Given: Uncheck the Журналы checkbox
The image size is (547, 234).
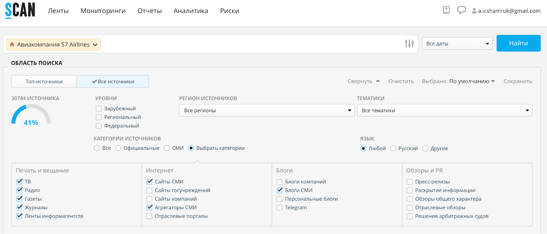Looking at the screenshot, I should (x=19, y=207).
